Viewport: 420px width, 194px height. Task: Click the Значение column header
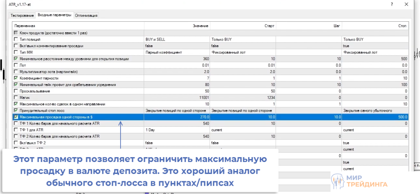pos(177,26)
